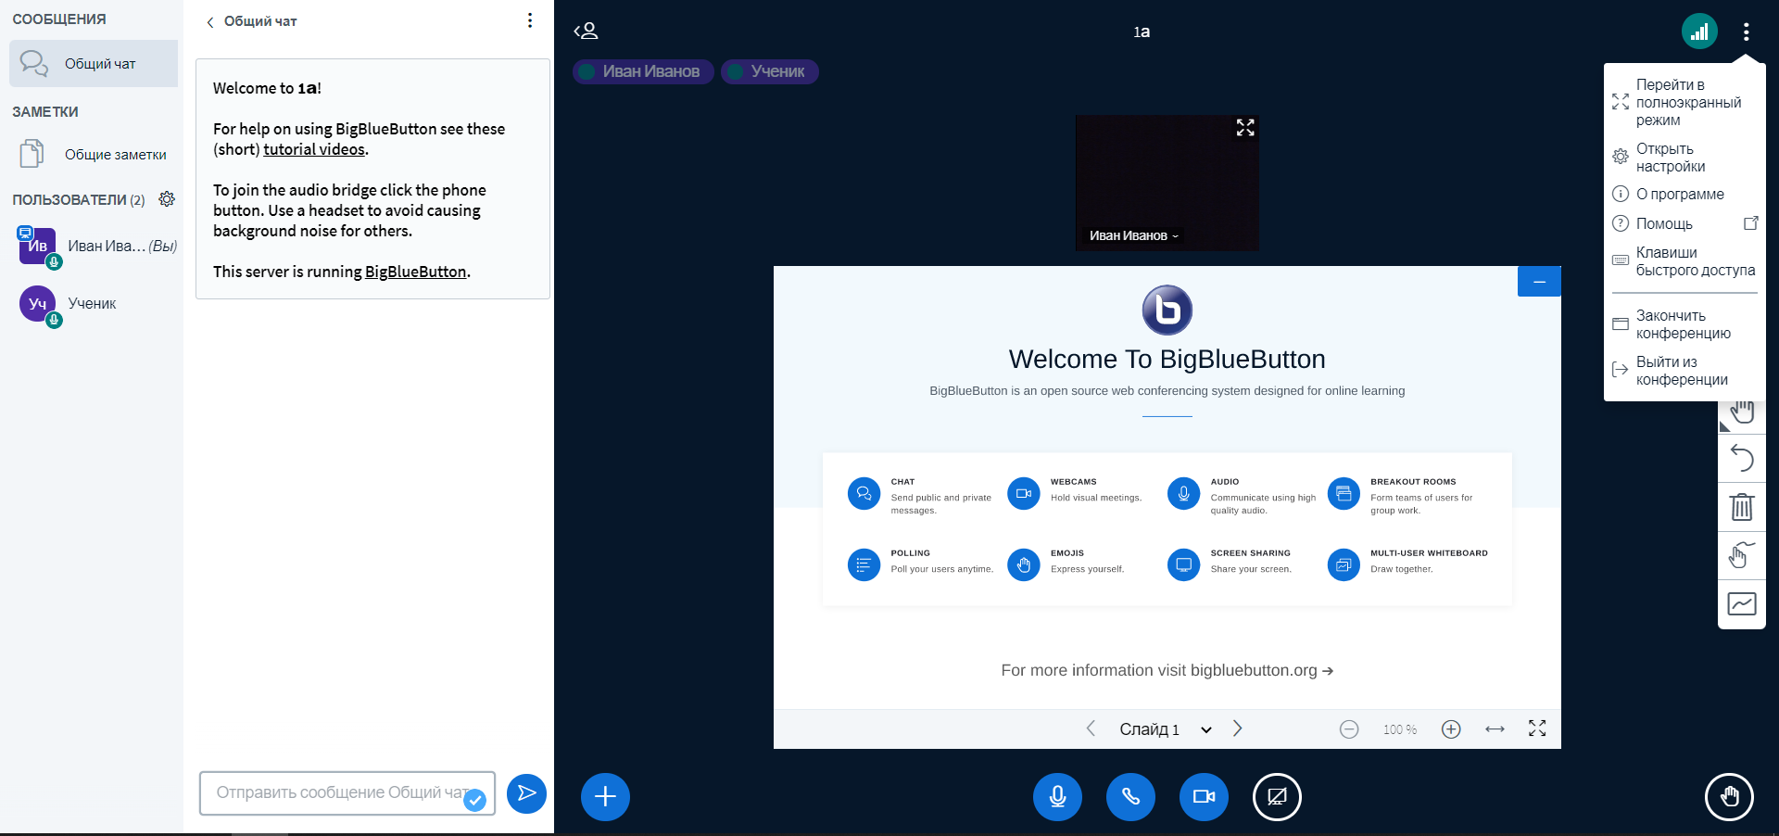
Task: Open the connection status indicator
Action: pos(1699,32)
